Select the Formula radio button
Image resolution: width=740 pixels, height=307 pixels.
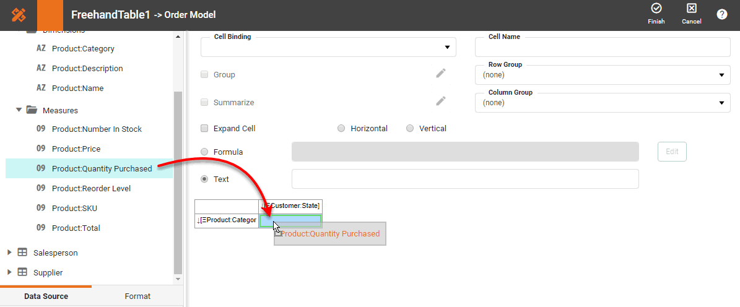pyautogui.click(x=204, y=152)
